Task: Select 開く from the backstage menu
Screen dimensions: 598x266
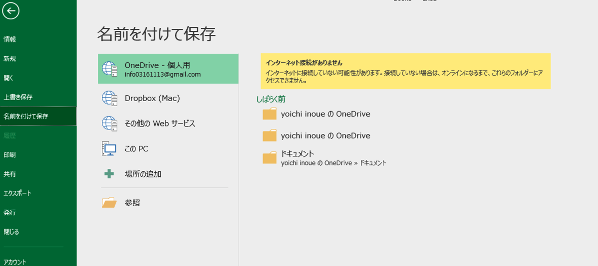Action: pyautogui.click(x=8, y=78)
